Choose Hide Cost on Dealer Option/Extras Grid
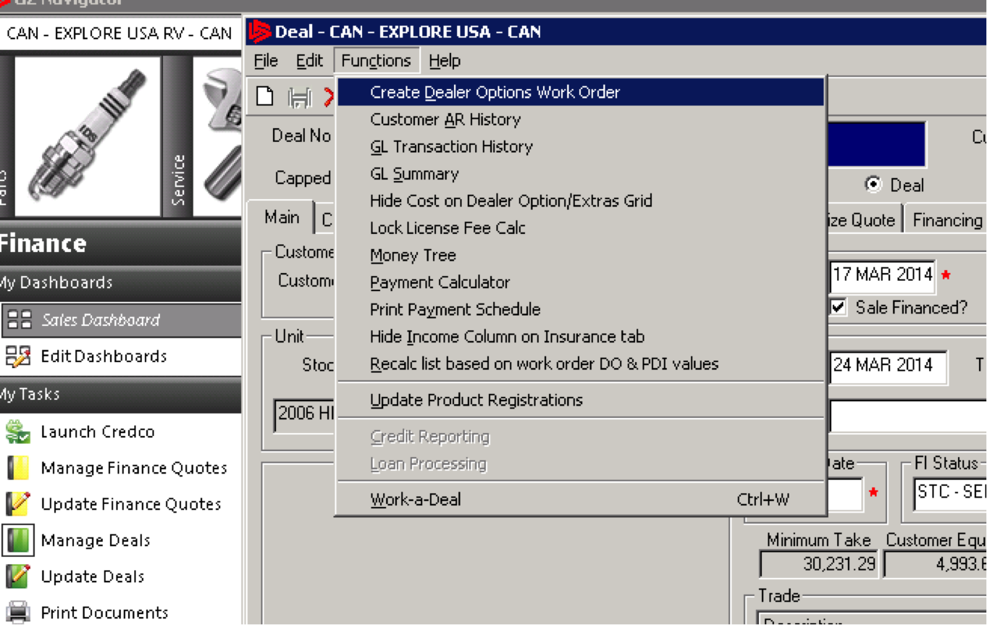This screenshot has height=625, width=987. [x=581, y=201]
